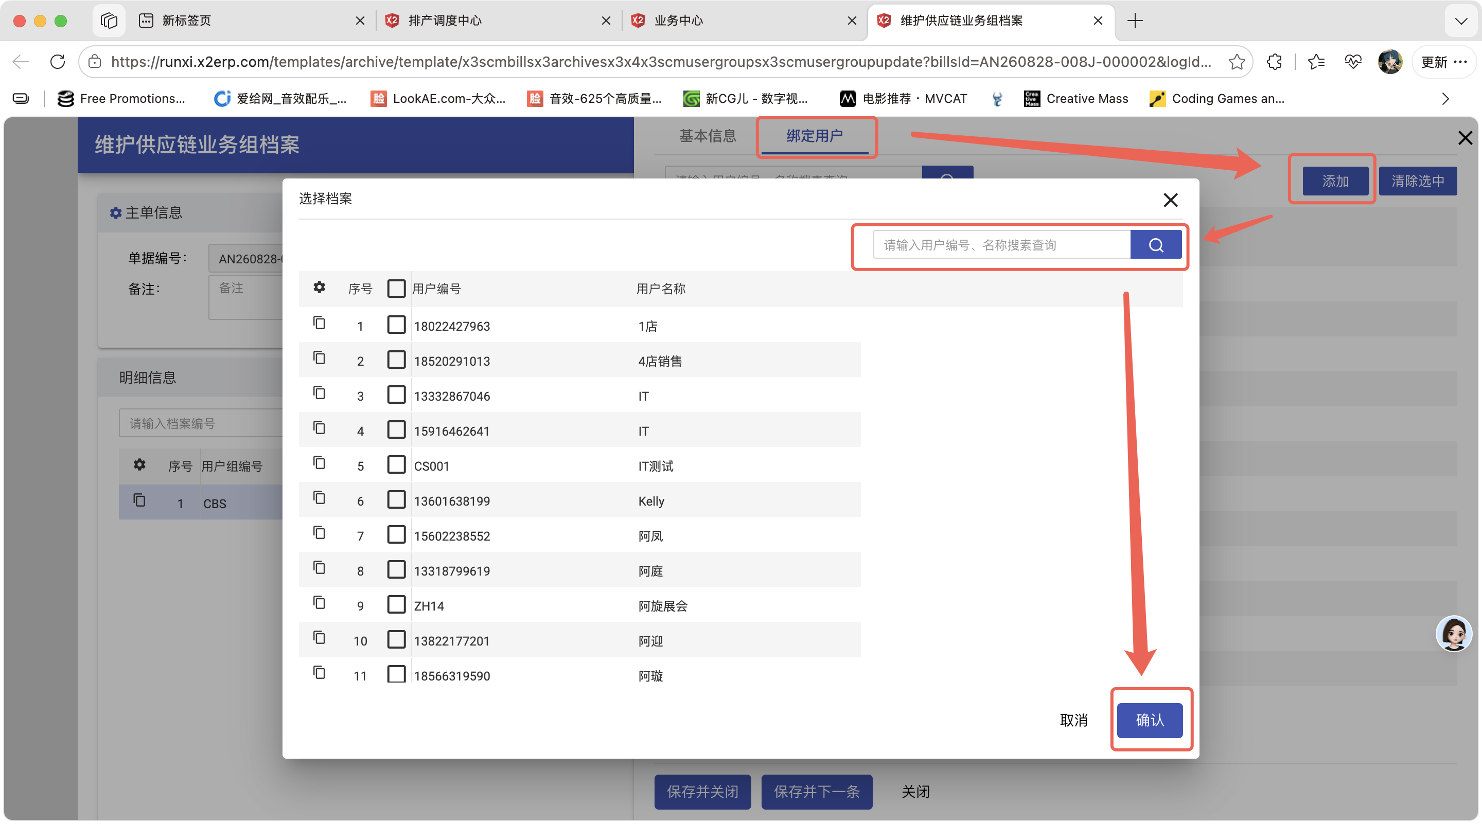This screenshot has width=1482, height=824.
Task: Open favorites list icon in toolbar
Action: (1316, 62)
